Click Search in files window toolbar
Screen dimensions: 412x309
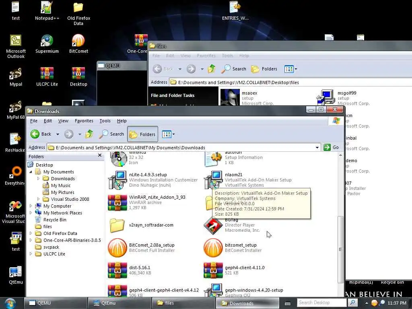click(x=234, y=69)
